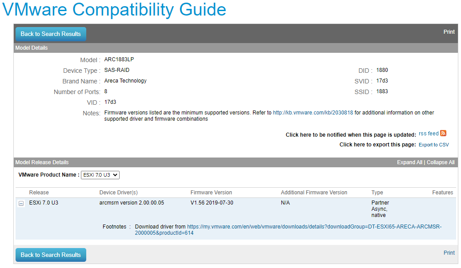Screen dimensions: 461x268
Task: Click Collapse All in release details
Action: pyautogui.click(x=441, y=162)
